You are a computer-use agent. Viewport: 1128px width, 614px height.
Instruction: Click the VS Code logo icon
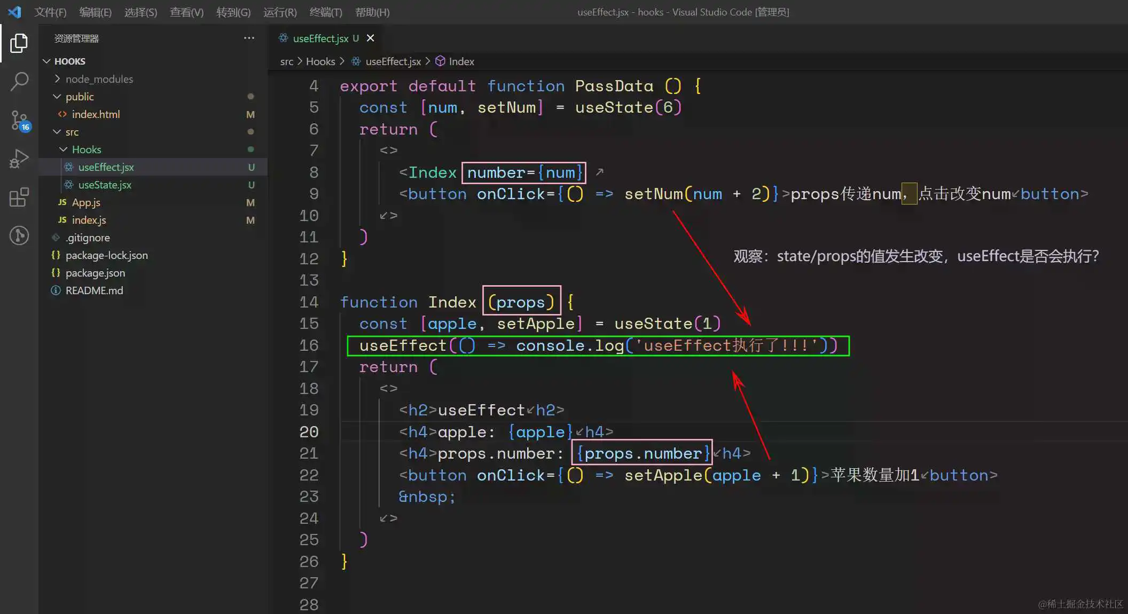click(x=14, y=12)
